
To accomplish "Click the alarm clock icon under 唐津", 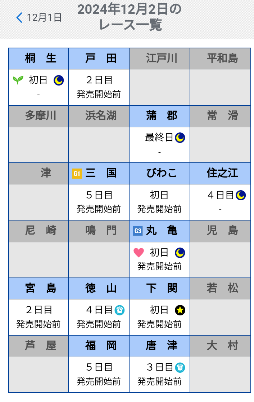I will pos(180,367).
